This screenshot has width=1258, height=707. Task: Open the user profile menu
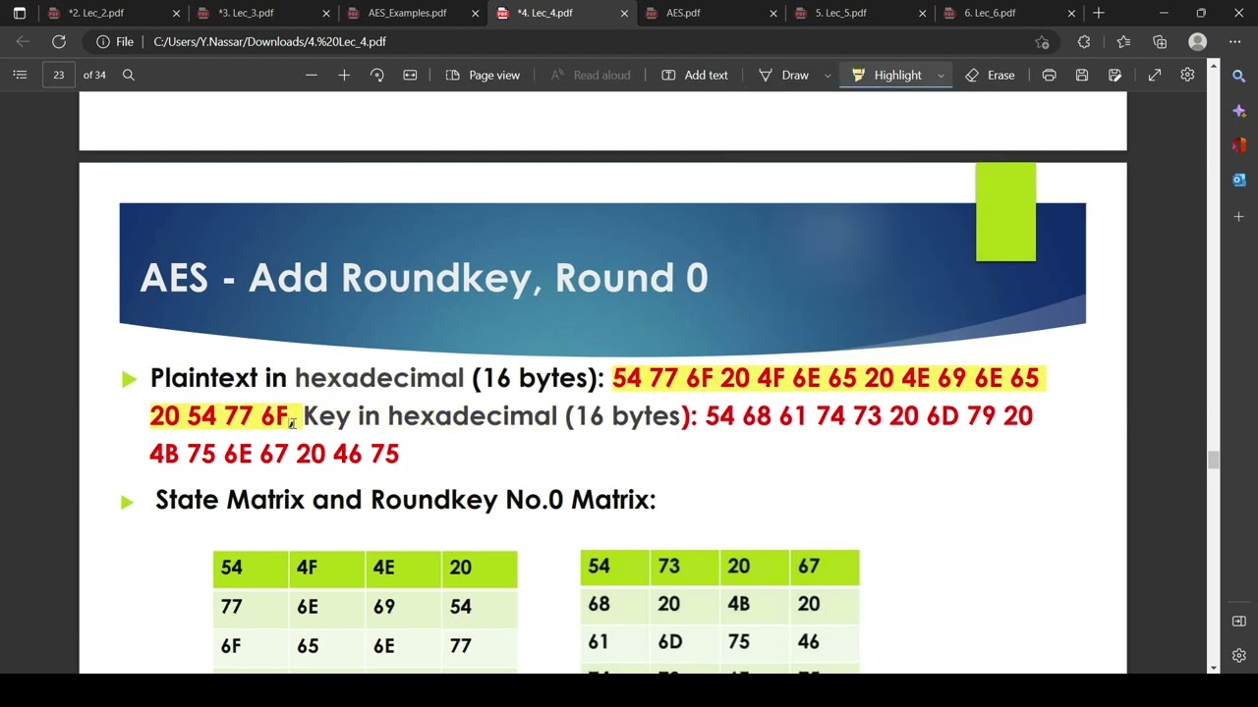1197,42
